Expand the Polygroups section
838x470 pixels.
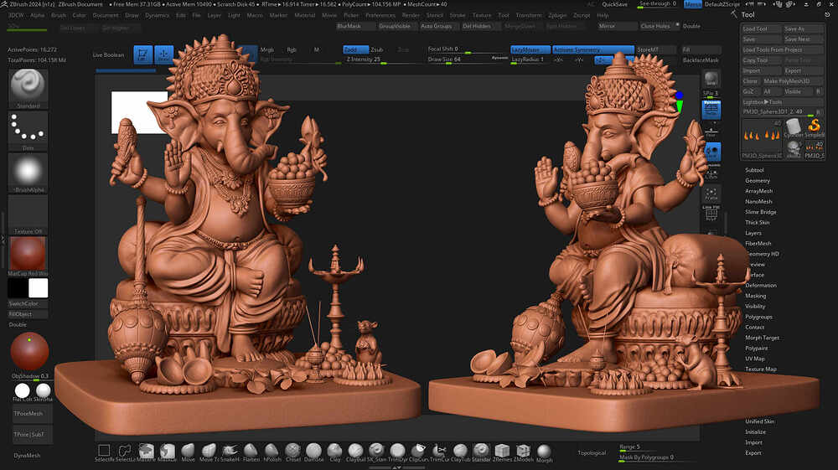coord(758,317)
